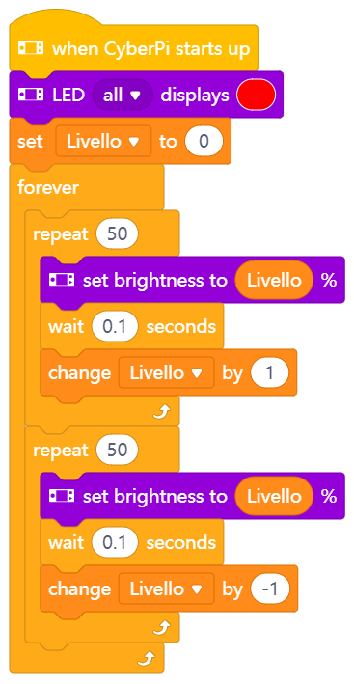Screen dimensions: 354x684
Task: Click the Livello variable in the first brightness block
Action: click(274, 280)
